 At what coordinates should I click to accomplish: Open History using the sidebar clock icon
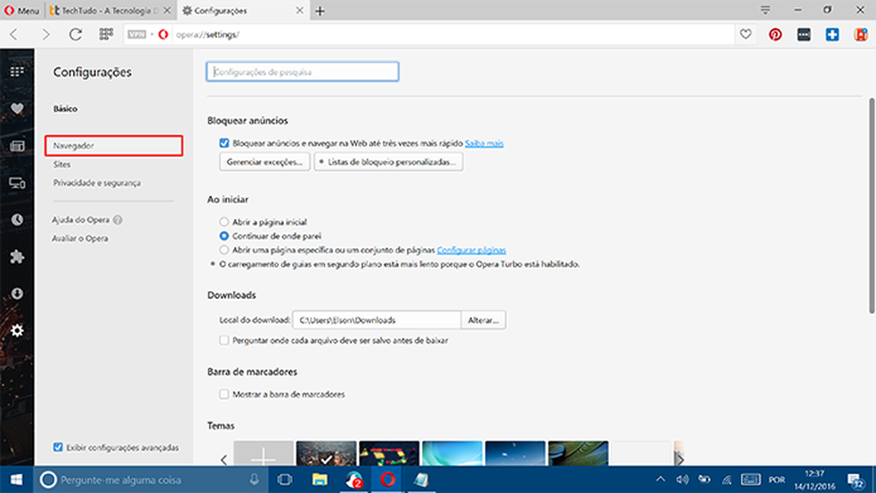(17, 220)
